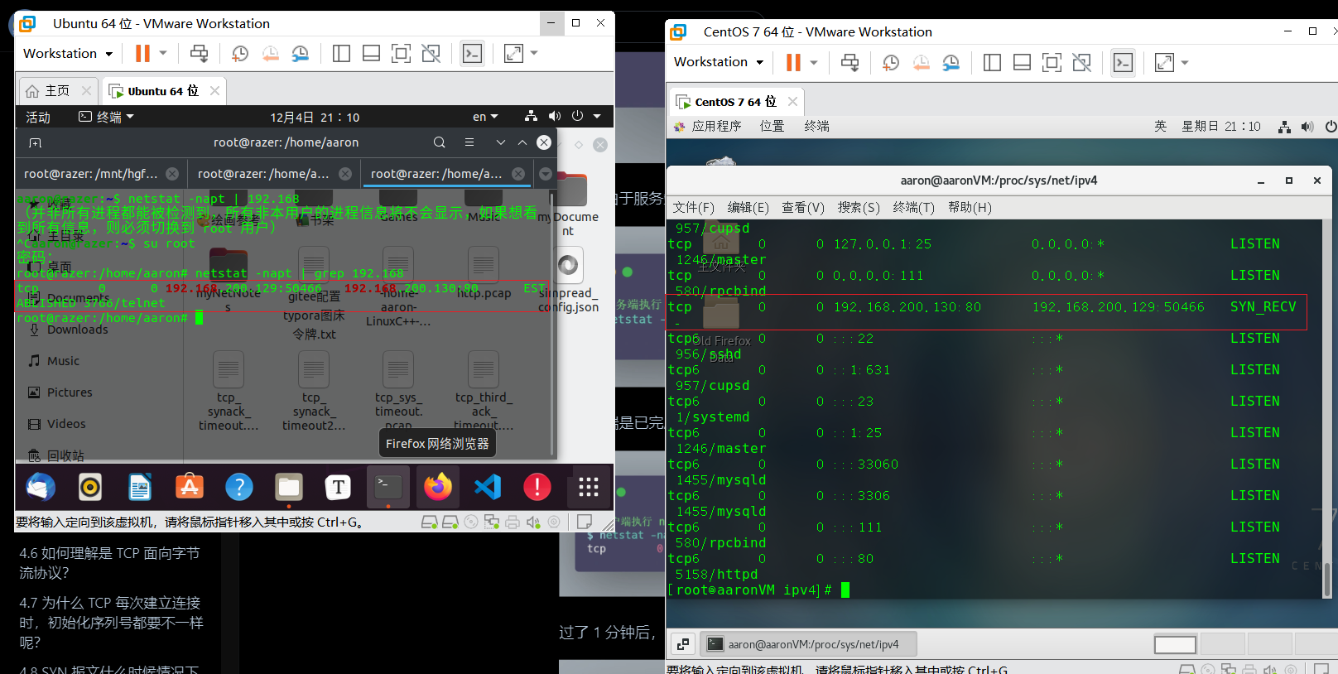Show library sidebar in Ubuntu VMware window
Image resolution: width=1338 pixels, height=674 pixels.
point(341,54)
